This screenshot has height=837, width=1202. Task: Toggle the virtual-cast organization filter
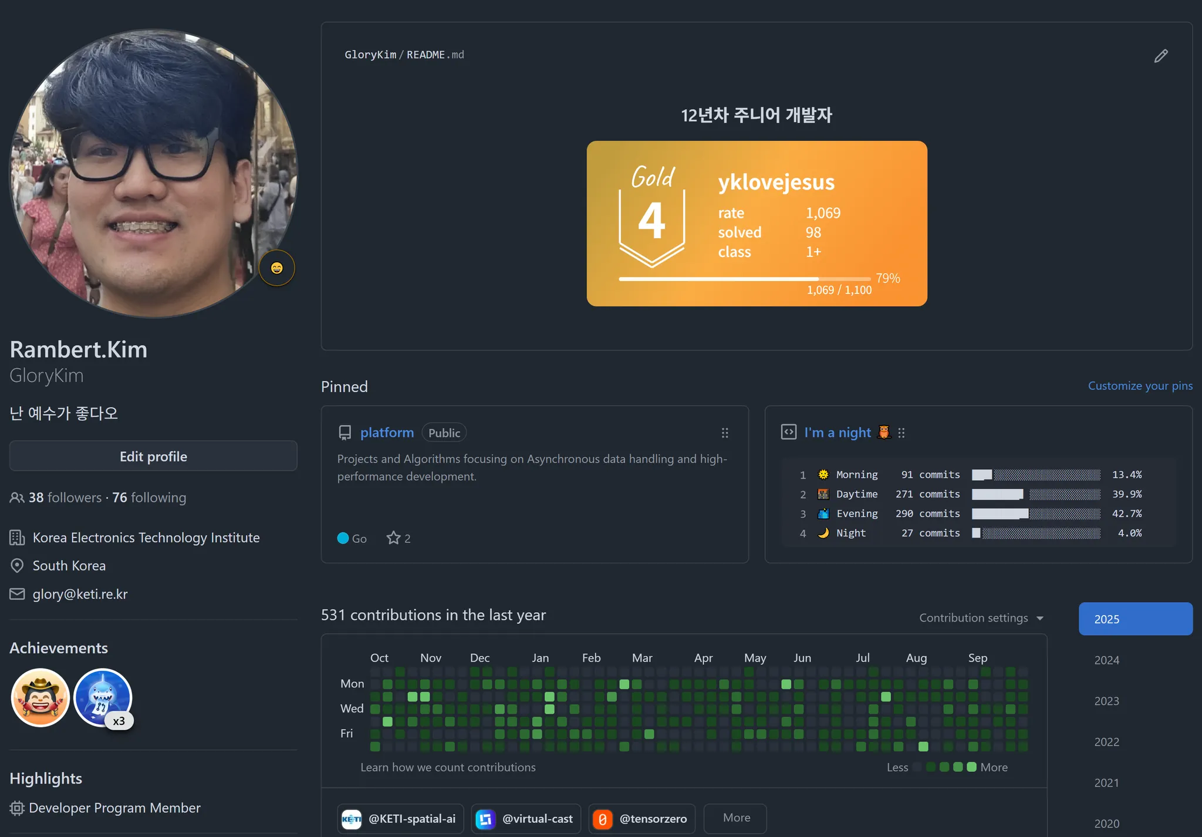click(526, 818)
